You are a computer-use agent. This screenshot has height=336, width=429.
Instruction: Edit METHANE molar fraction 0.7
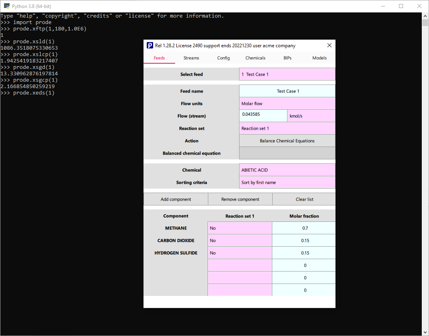coord(304,228)
